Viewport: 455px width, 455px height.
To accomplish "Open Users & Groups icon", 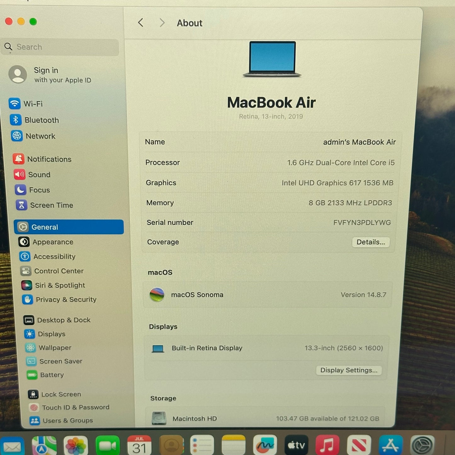I will click(35, 420).
